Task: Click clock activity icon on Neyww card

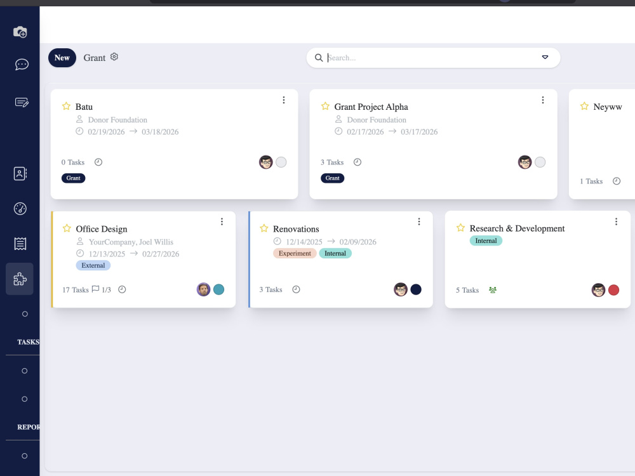Action: coord(617,181)
